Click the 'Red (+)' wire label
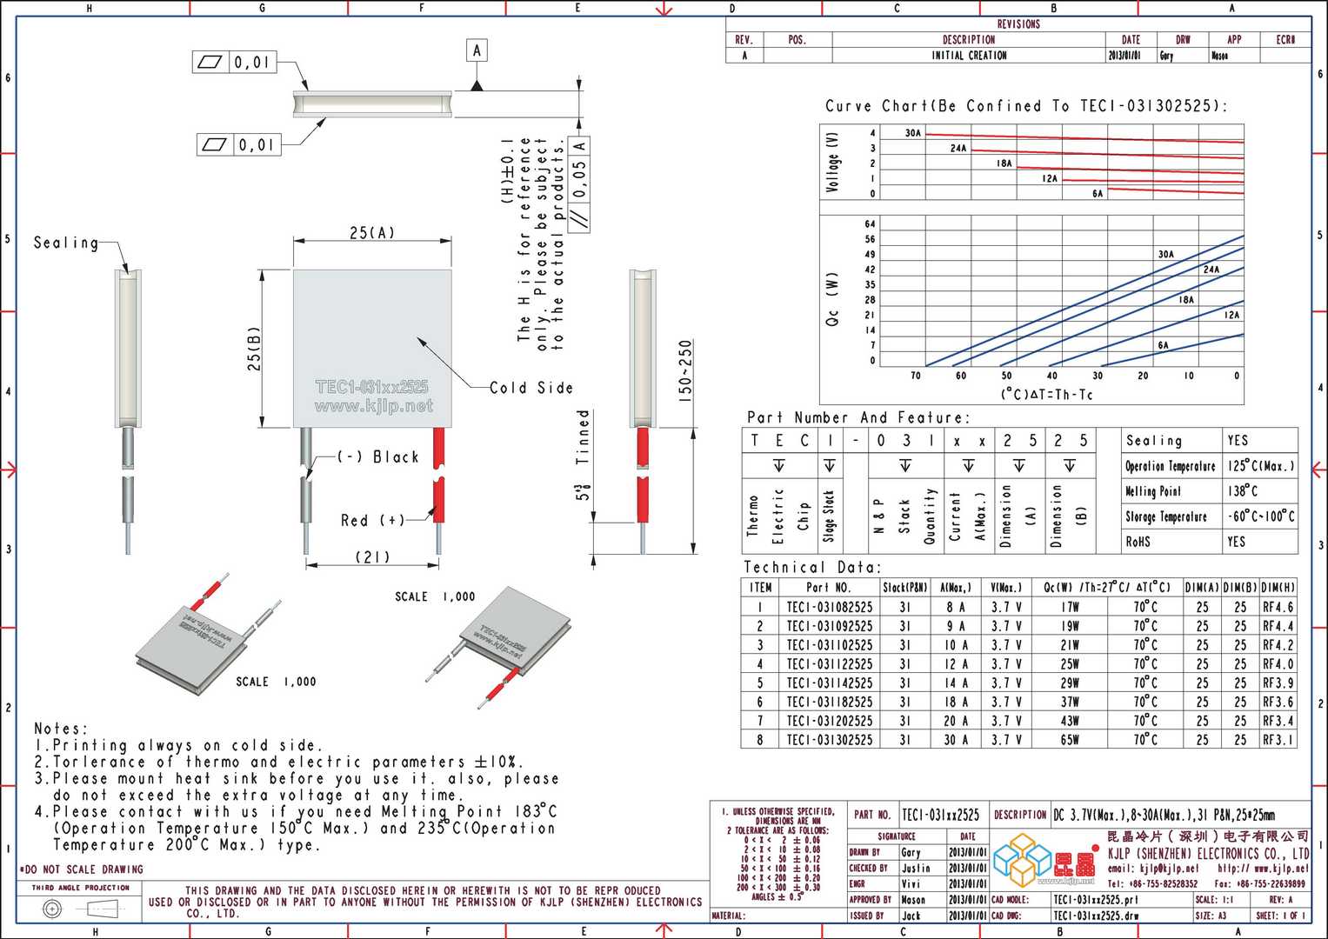Screen dimensions: 1328x939 [372, 520]
